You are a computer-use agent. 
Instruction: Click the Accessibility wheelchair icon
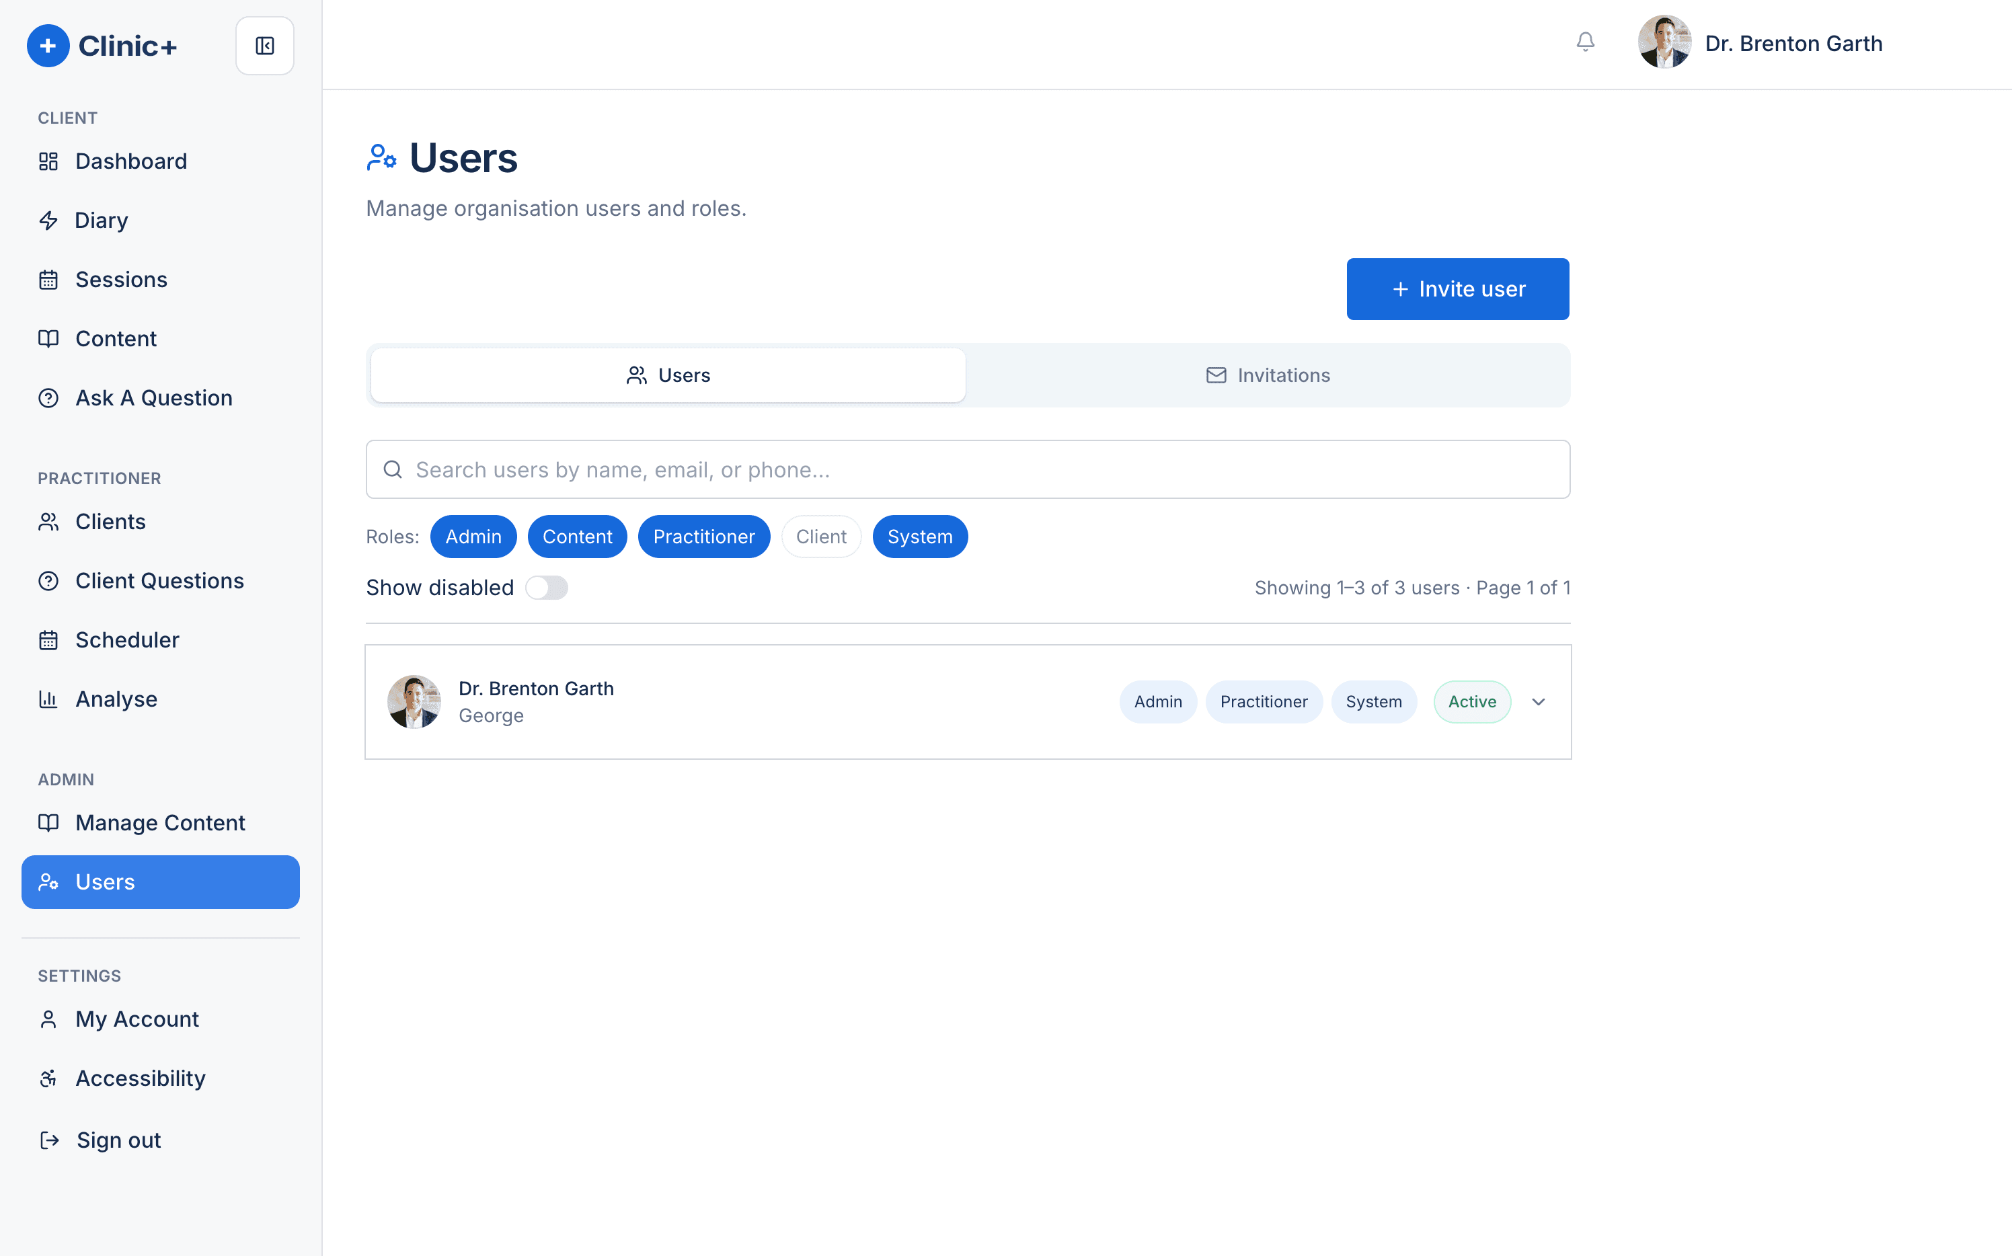click(48, 1078)
